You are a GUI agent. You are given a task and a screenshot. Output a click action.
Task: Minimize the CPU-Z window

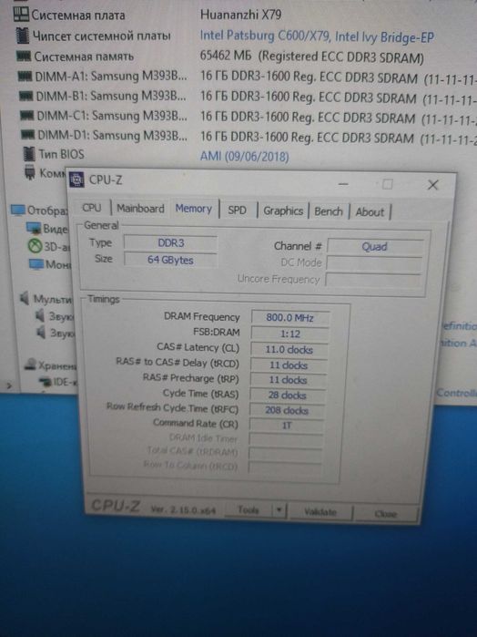343,183
